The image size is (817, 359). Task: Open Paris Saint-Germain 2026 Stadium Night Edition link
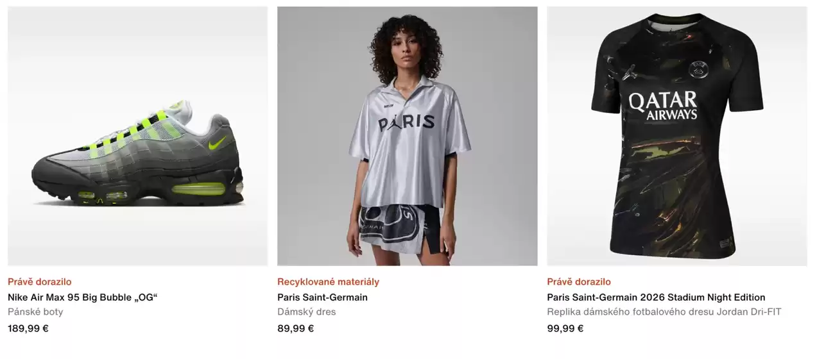[x=656, y=297]
